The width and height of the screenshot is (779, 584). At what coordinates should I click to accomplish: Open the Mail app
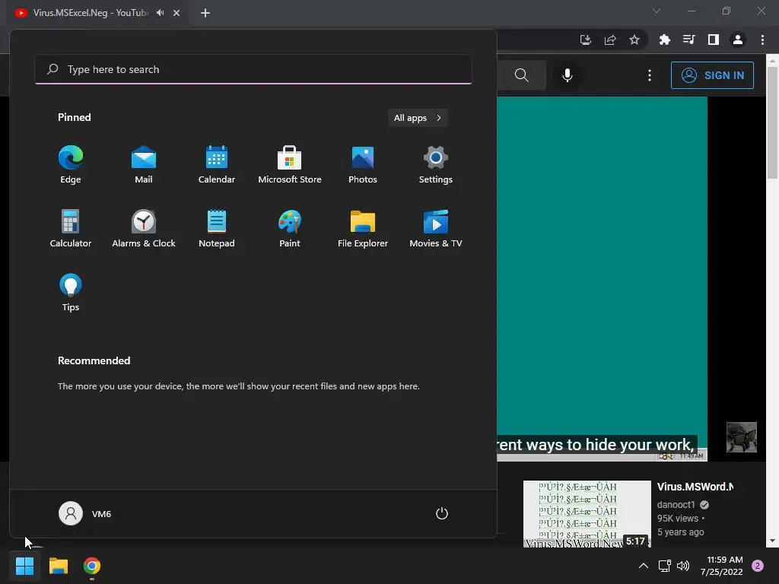pyautogui.click(x=144, y=164)
